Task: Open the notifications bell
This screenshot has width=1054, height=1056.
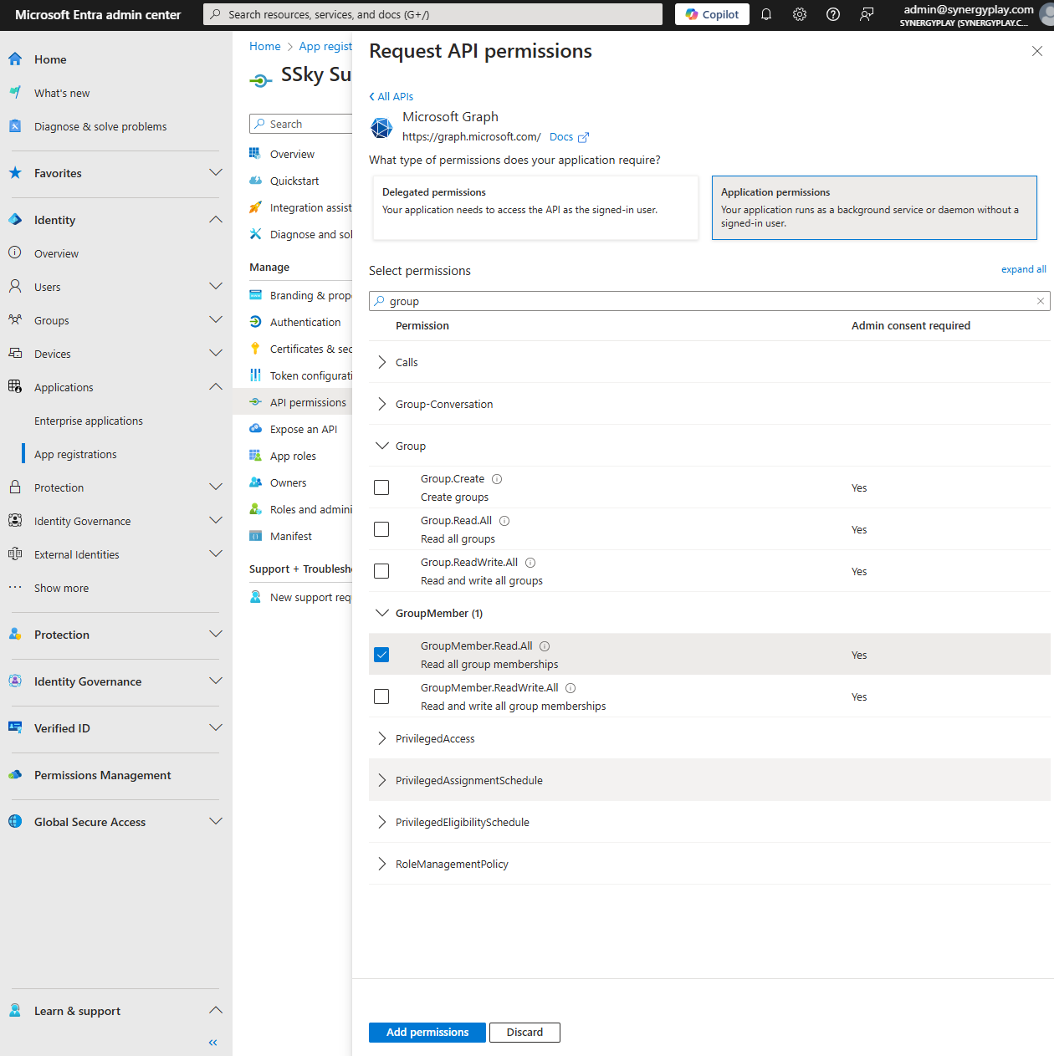Action: (766, 14)
